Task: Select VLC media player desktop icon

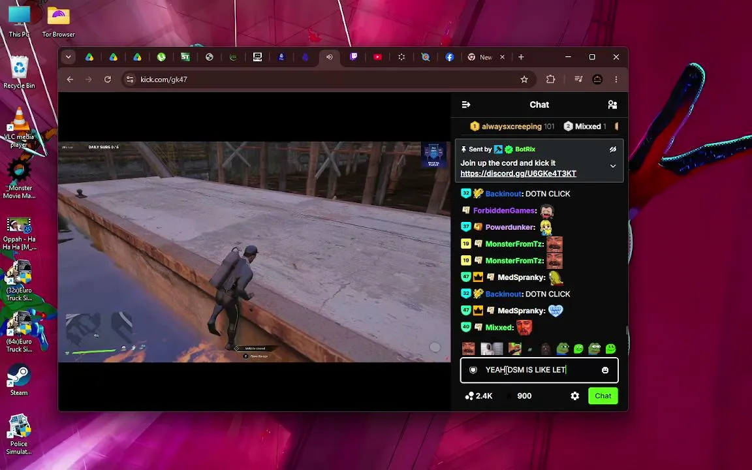Action: [x=19, y=127]
